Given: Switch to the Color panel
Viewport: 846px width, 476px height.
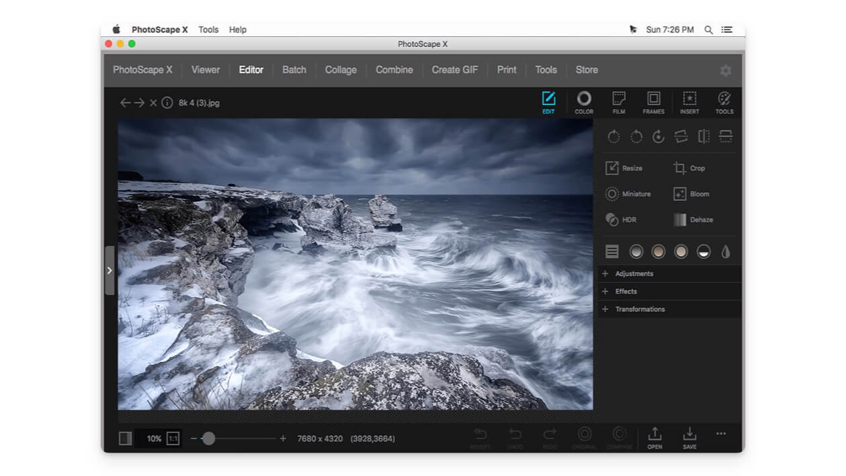Looking at the screenshot, I should coord(583,102).
